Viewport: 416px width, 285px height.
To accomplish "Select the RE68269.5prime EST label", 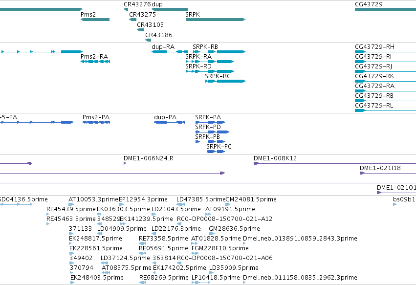I will point(164,278).
